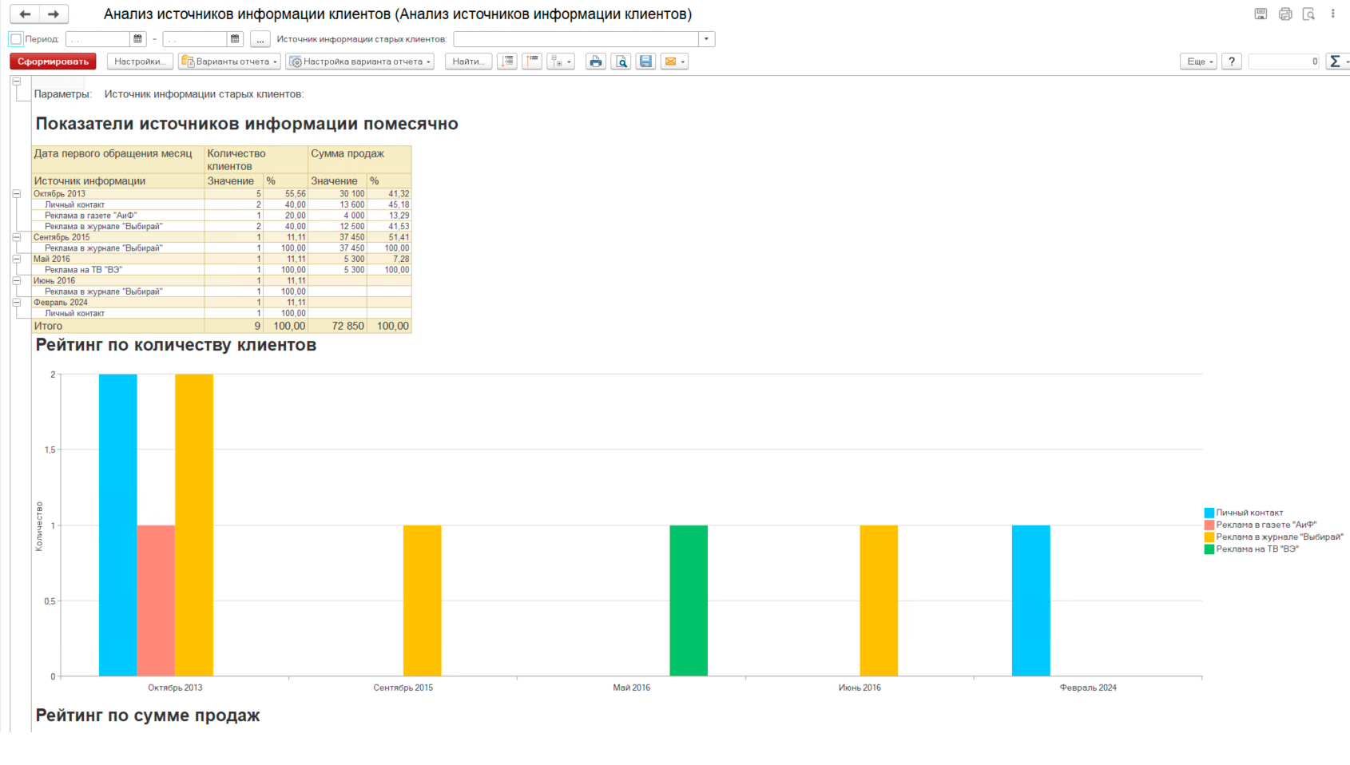Select the Октябрь 2013 table row

point(221,194)
